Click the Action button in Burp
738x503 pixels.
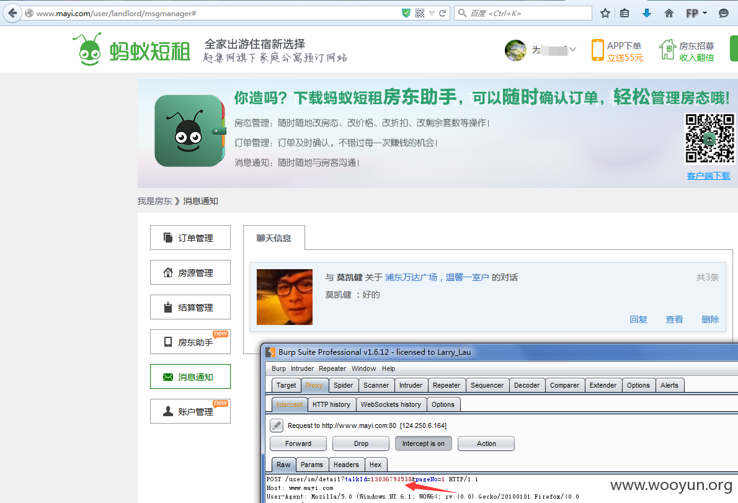click(486, 443)
